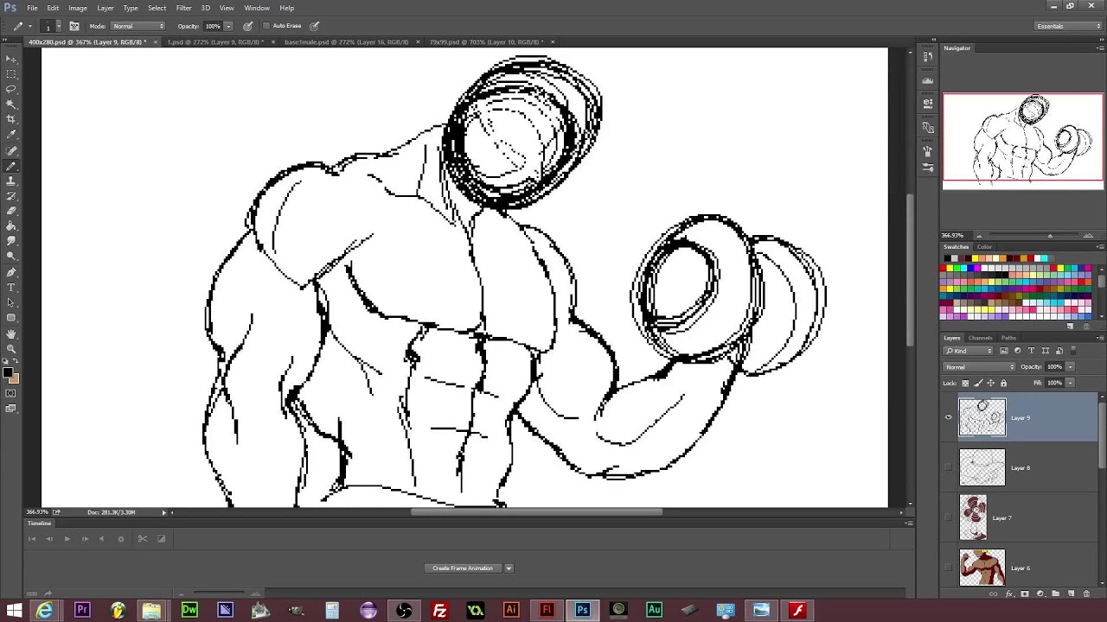Hide Layer 9 using its eye icon
1107x622 pixels.
coord(949,418)
